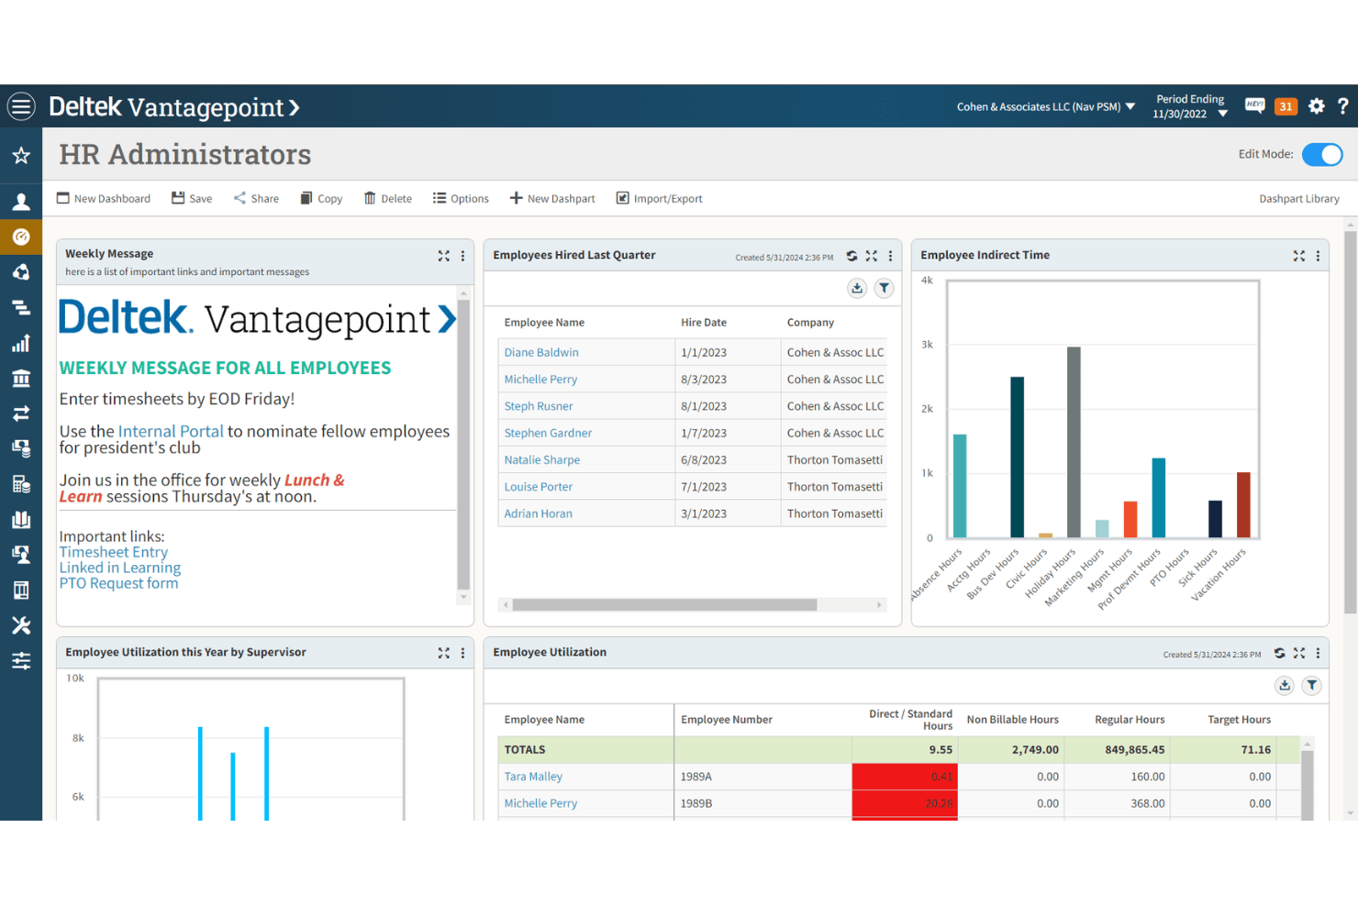Open Employee Indirect Time options menu
The image size is (1358, 905).
pos(1318,256)
